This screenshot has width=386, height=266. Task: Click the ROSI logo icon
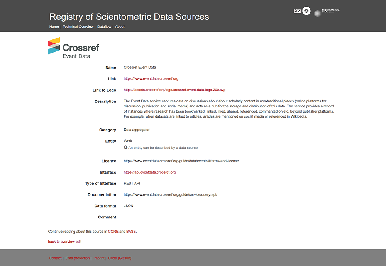click(x=302, y=11)
